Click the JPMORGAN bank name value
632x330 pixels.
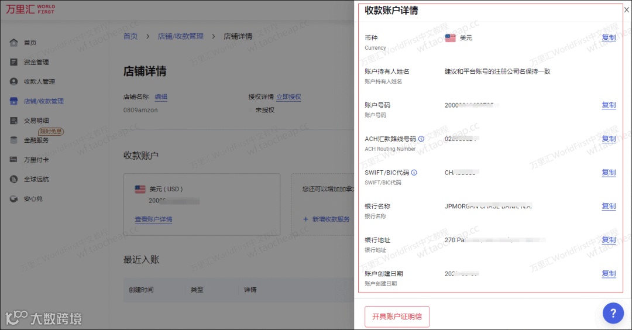(489, 207)
